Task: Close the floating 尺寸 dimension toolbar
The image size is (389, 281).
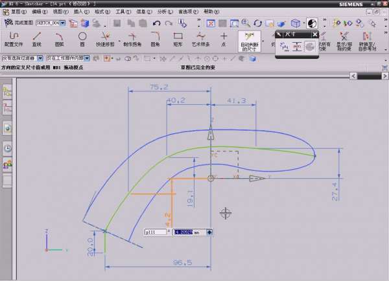Action: tap(313, 34)
